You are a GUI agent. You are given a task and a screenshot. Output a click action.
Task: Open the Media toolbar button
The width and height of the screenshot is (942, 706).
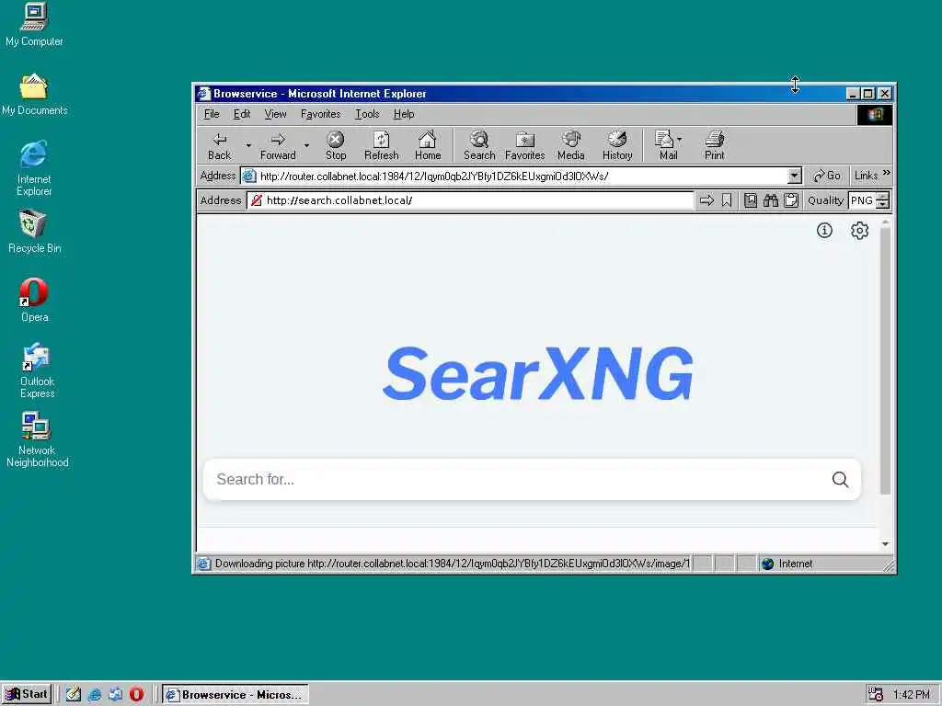click(x=570, y=146)
